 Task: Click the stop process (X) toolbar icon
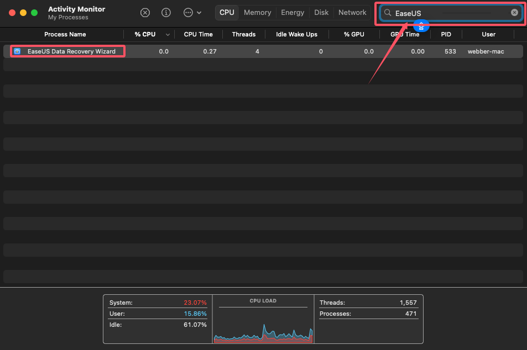tap(145, 13)
